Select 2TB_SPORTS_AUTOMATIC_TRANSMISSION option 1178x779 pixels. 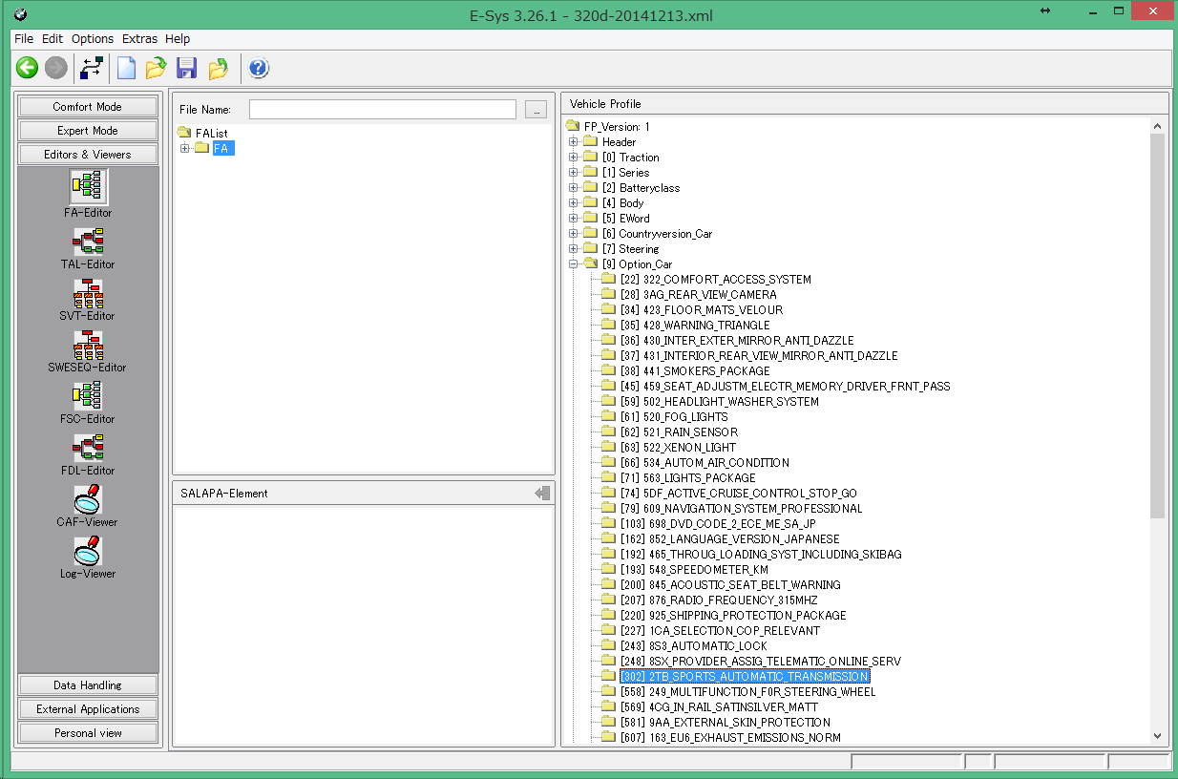point(744,676)
